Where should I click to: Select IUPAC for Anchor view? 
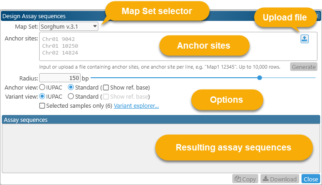[x=42, y=87]
